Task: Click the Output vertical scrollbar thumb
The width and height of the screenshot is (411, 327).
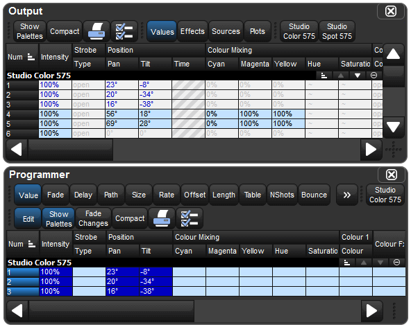Action: point(393,76)
